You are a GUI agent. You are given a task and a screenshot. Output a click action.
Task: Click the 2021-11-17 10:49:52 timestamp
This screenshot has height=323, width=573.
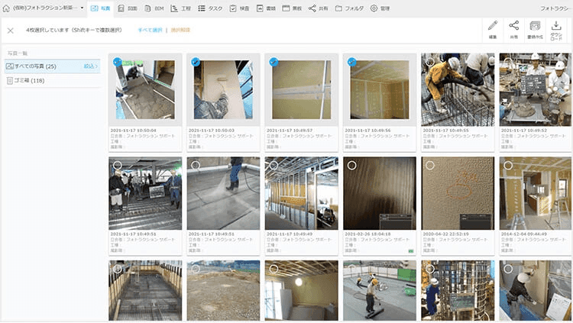click(524, 130)
